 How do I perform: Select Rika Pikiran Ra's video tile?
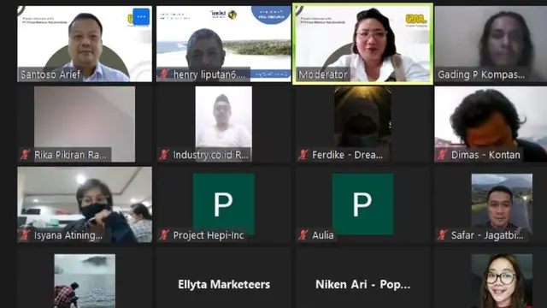pos(85,124)
